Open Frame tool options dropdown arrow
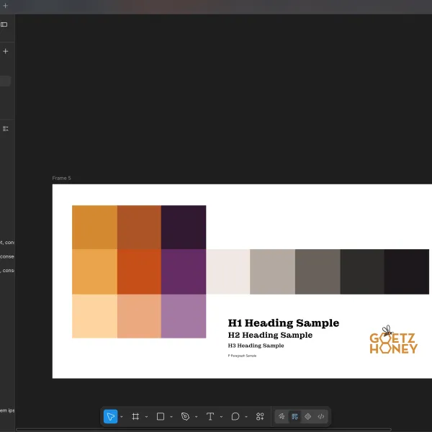Viewport: 432px width, 432px height. click(x=146, y=417)
